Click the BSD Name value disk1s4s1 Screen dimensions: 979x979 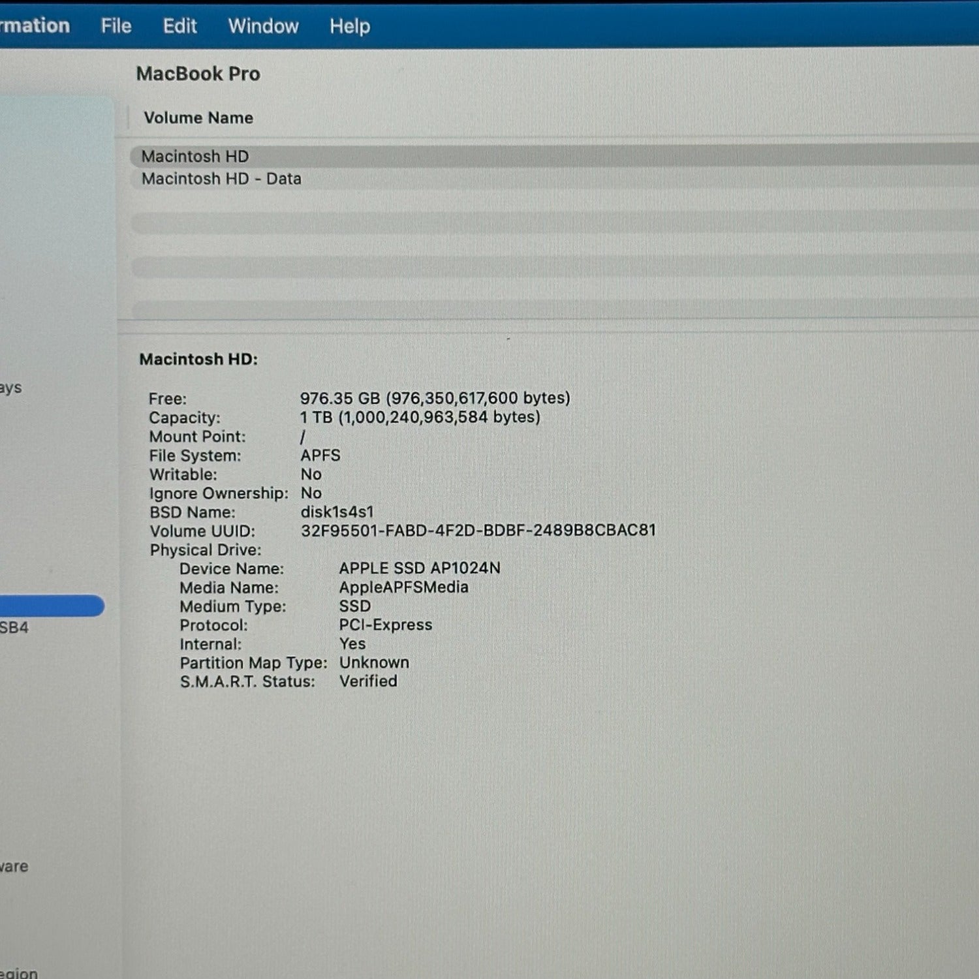tap(337, 512)
